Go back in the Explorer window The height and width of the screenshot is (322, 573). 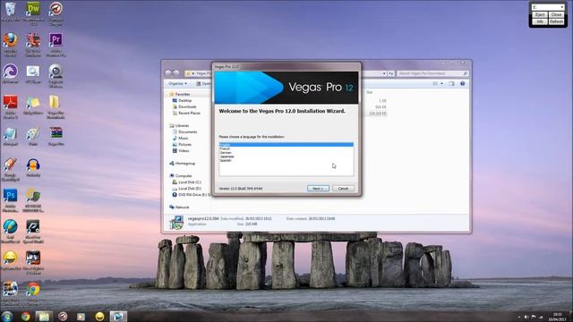click(x=168, y=73)
